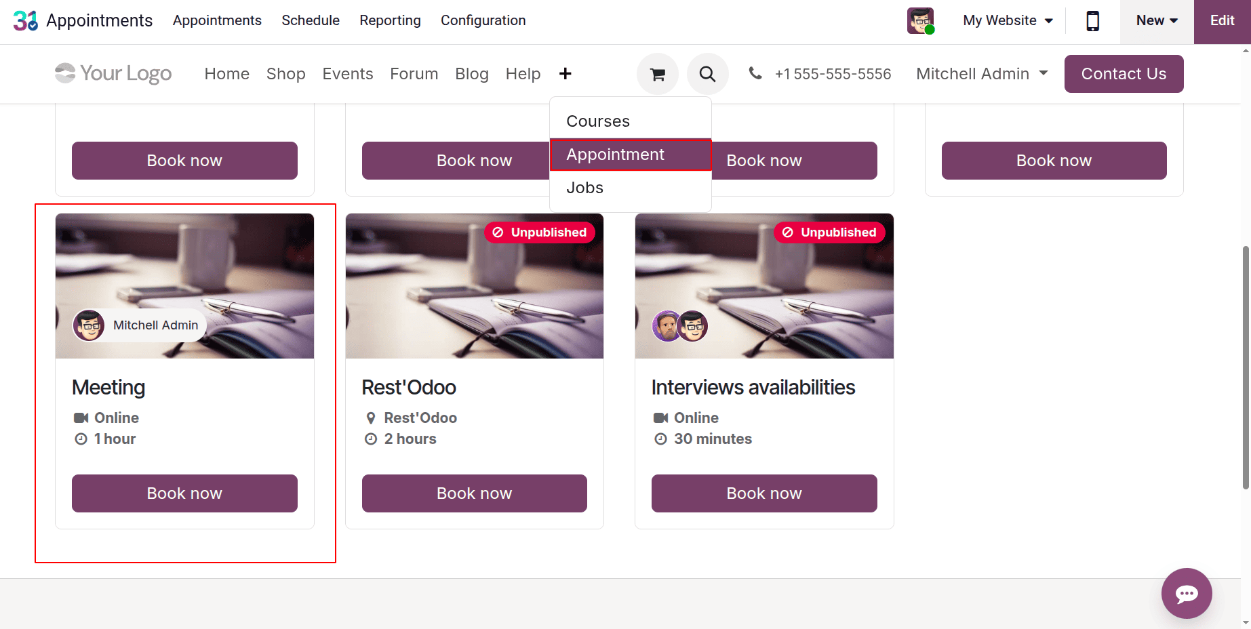Expand the My Website dropdown
Screen dimensions: 1251x629
point(1008,20)
